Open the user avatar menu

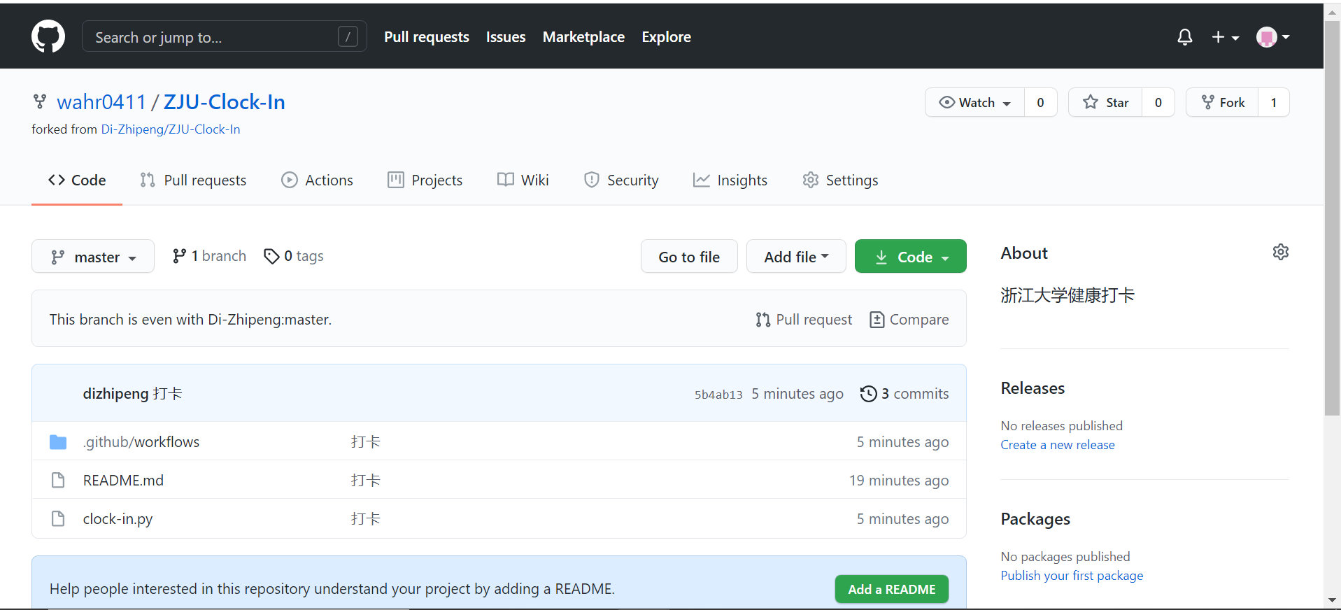click(1273, 37)
